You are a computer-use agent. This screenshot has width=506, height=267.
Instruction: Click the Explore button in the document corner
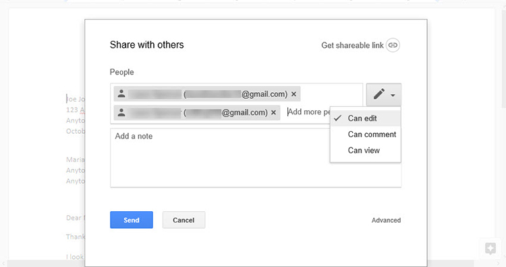(x=490, y=248)
